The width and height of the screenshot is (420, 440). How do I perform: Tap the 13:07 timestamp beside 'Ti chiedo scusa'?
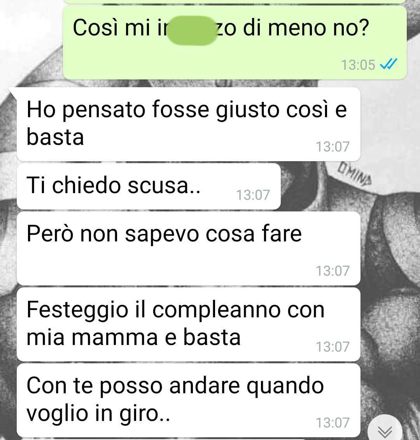tap(253, 195)
